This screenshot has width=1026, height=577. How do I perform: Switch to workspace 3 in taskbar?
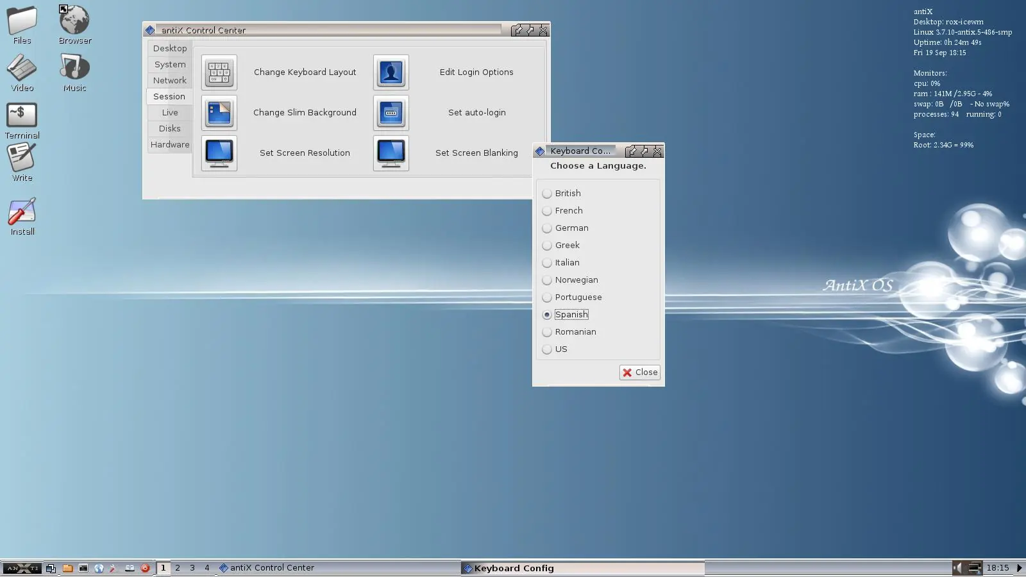(192, 568)
